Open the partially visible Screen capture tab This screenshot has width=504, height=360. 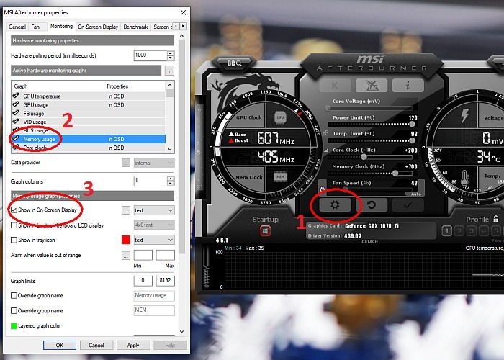click(x=162, y=27)
